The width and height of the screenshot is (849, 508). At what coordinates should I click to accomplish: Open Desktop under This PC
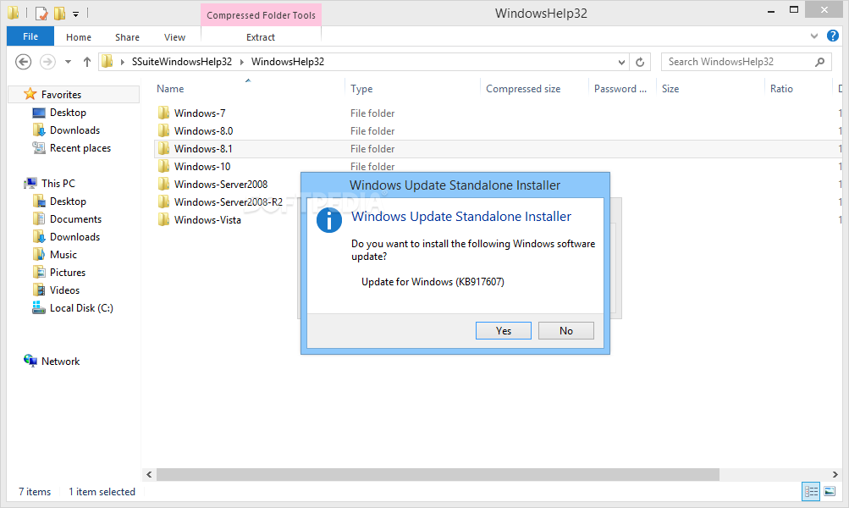coord(68,201)
